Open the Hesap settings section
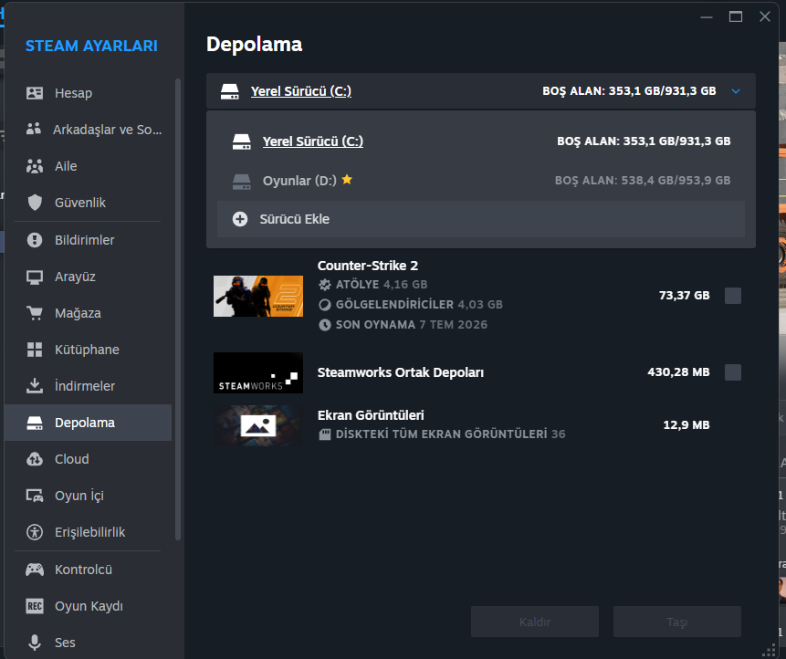786x659 pixels. tap(88, 93)
